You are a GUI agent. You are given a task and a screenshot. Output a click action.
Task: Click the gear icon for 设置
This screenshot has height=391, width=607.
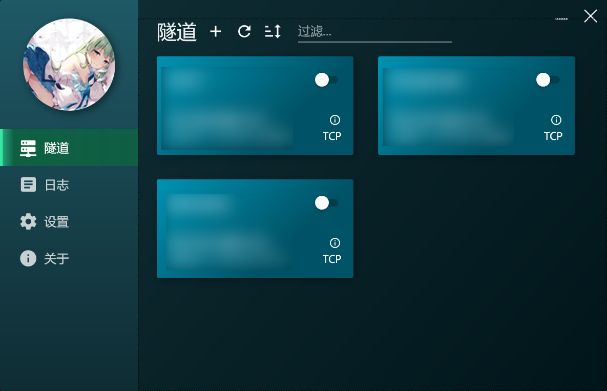(28, 221)
